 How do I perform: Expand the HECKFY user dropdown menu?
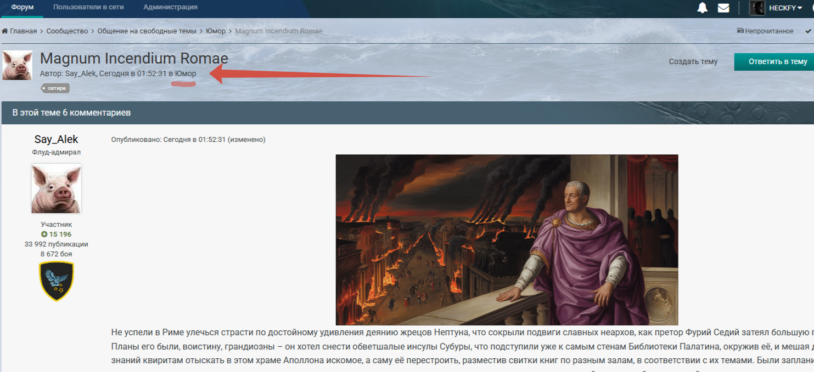point(799,8)
